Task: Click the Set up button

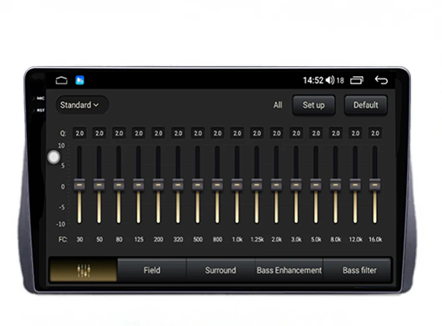Action: (x=313, y=105)
